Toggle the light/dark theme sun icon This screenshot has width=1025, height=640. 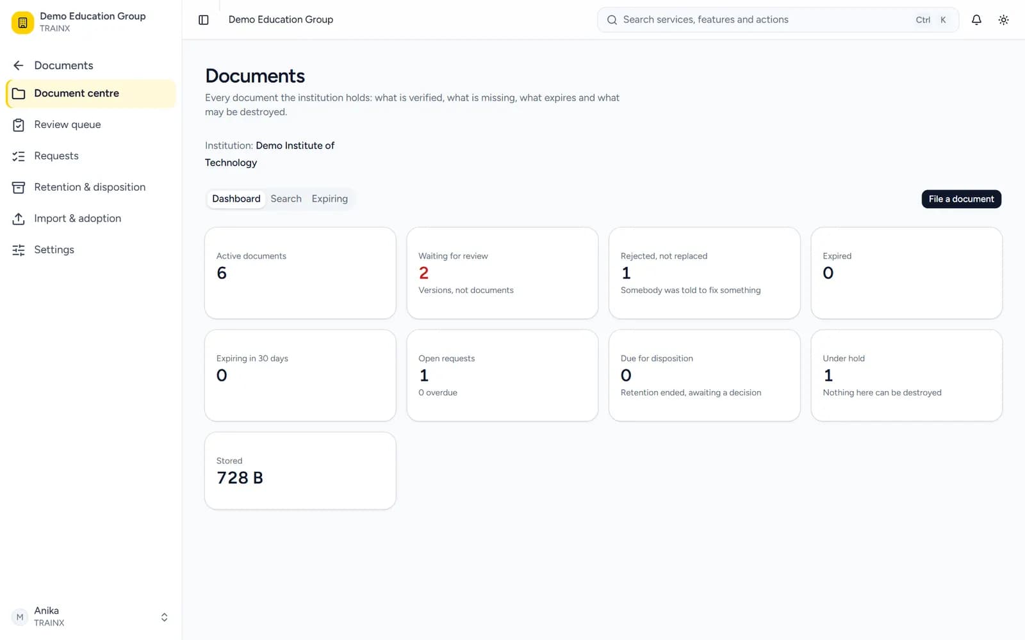[1004, 20]
